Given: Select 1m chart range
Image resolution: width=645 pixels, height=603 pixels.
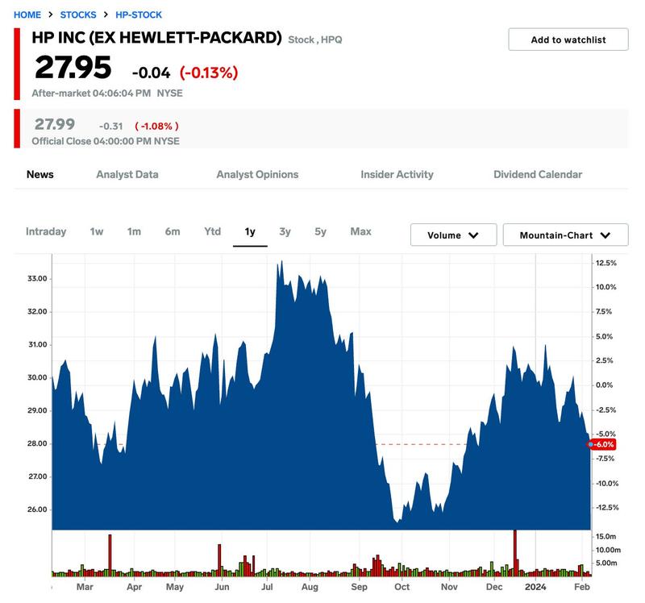Looking at the screenshot, I should click(134, 231).
